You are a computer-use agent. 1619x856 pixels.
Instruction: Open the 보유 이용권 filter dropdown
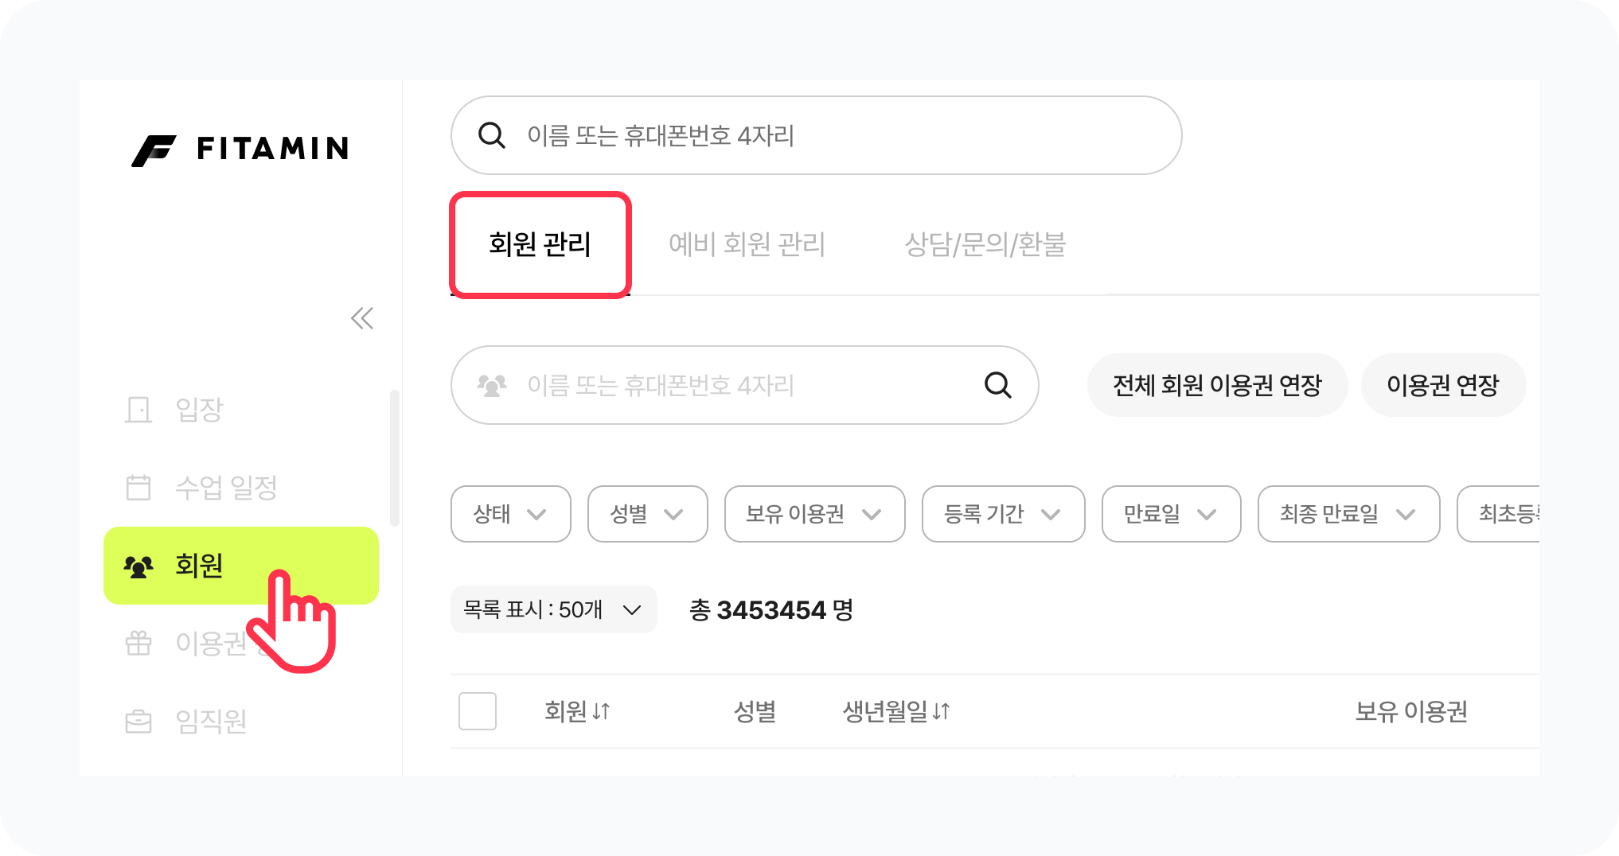813,514
